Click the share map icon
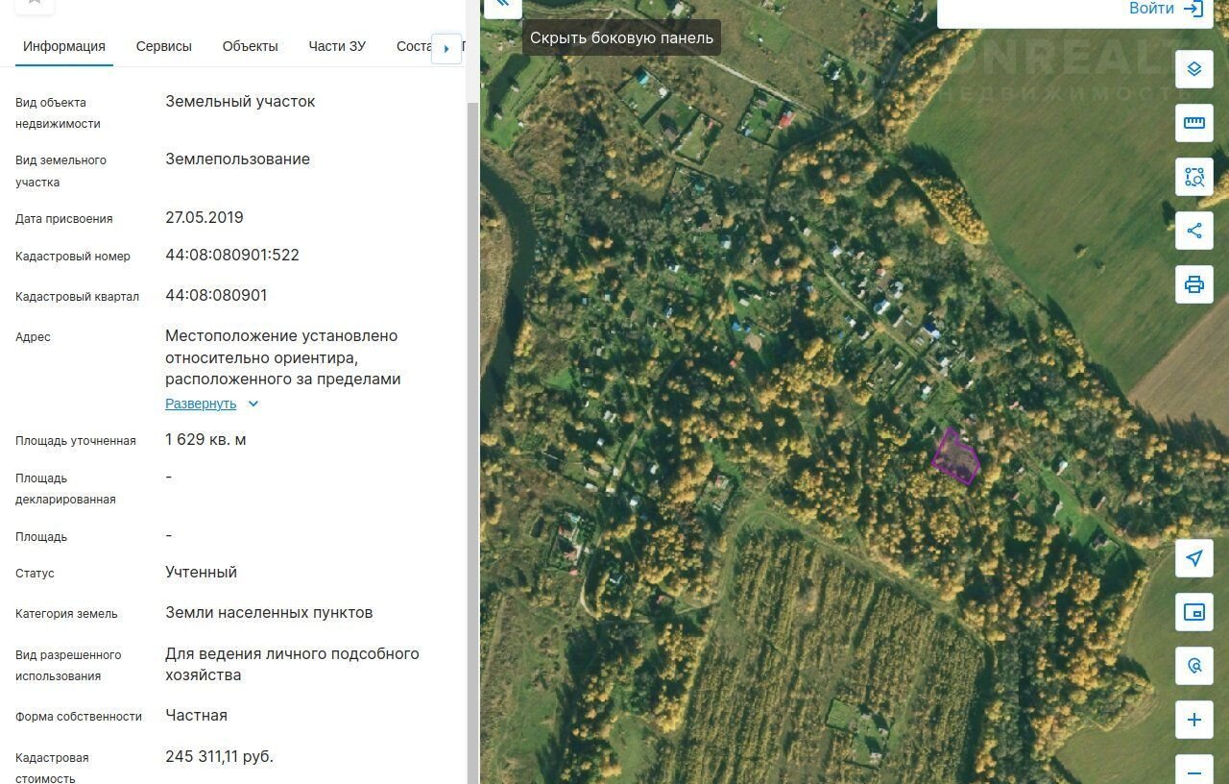This screenshot has width=1229, height=784. [x=1193, y=231]
